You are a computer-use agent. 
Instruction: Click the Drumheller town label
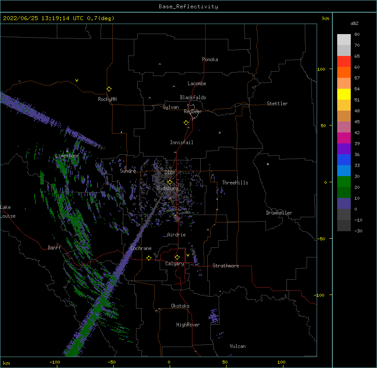click(279, 213)
